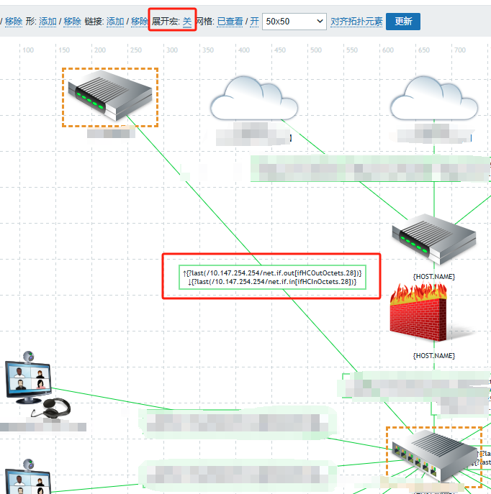Open the 50x50 grid size dropdown
The height and width of the screenshot is (494, 491).
294,22
